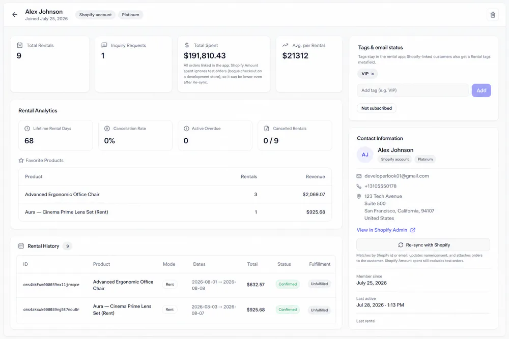
Task: Click the Lifetime Rental Days clock icon
Action: tap(27, 129)
